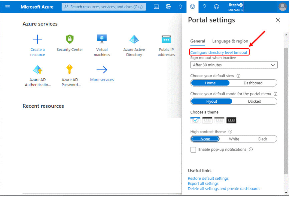Viewport: 290px width, 197px height.
Task: Set portal menu mode to Docked
Action: [255, 102]
